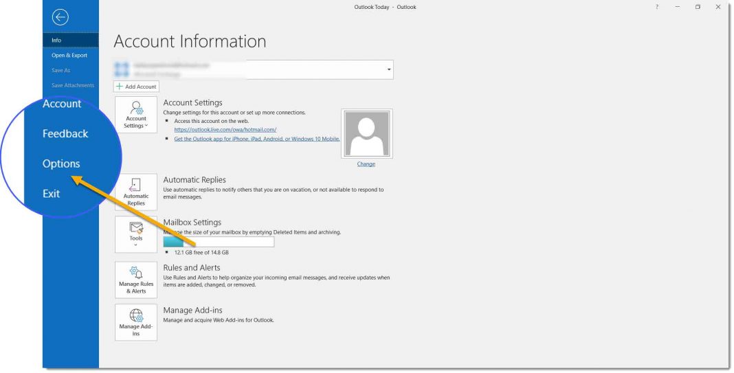The image size is (734, 373).
Task: Select the Info menu item
Action: 71,41
